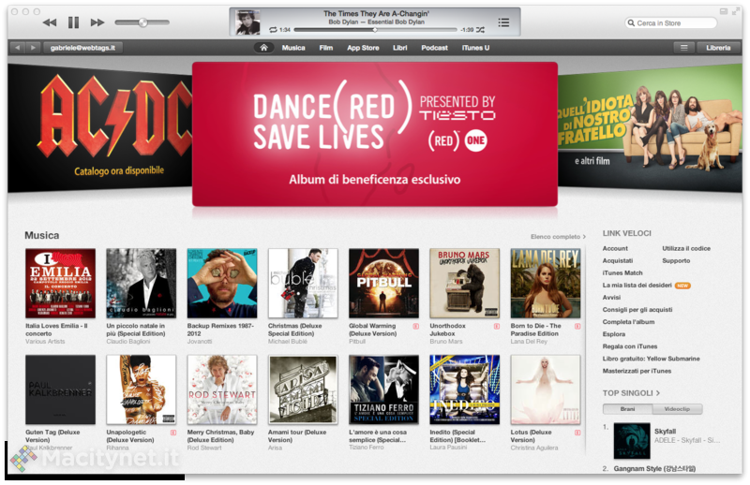Switch to the mini player icon
This screenshot has width=750, height=485.
coord(723,11)
